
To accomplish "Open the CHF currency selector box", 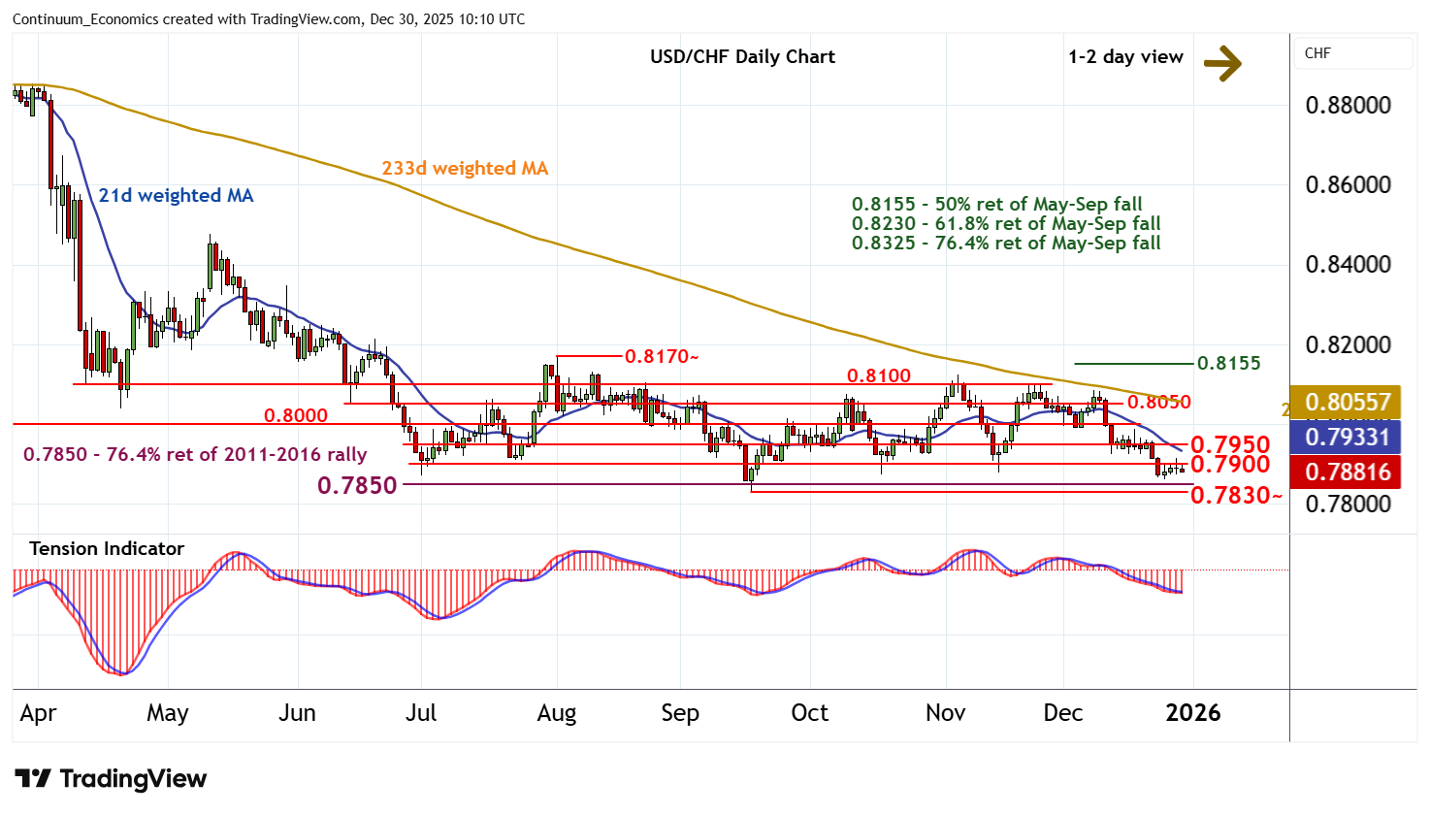I will point(1352,53).
